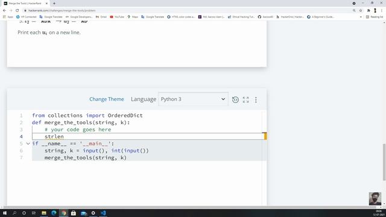Click the Chrome icon on the taskbar
Viewport: 386px width, 217px height.
[x=64, y=213]
